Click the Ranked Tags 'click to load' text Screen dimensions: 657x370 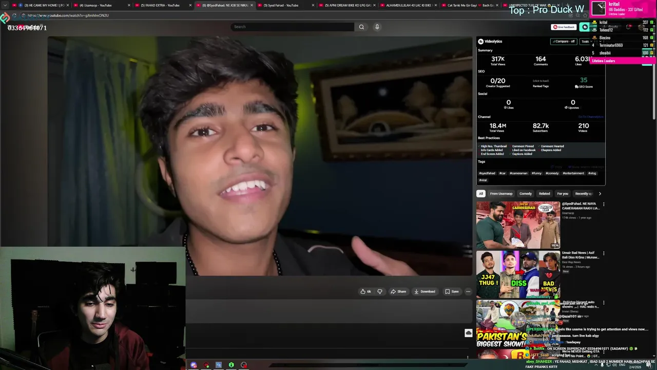pos(540,81)
